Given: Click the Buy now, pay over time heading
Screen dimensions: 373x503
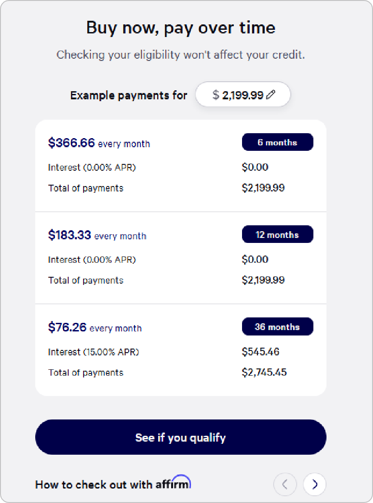Looking at the screenshot, I should (x=181, y=28).
